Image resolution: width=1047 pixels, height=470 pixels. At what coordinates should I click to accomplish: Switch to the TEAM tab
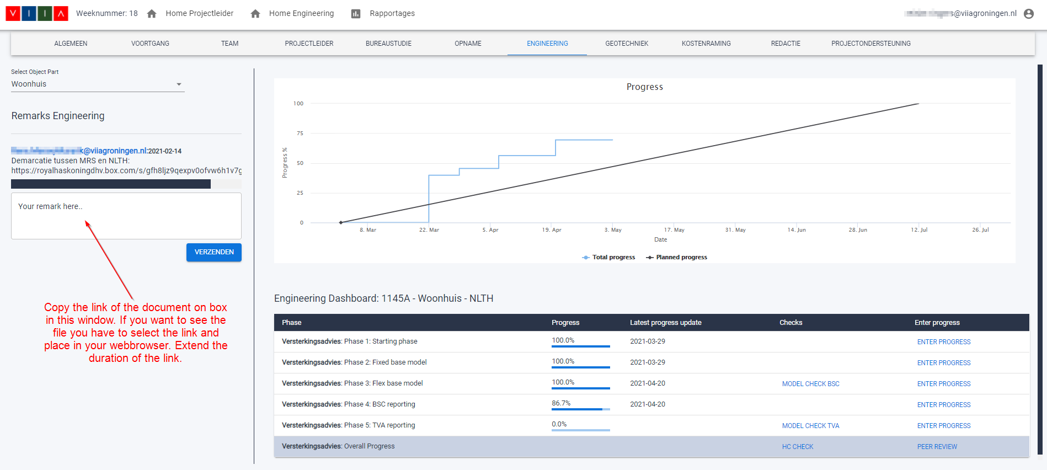tap(229, 44)
